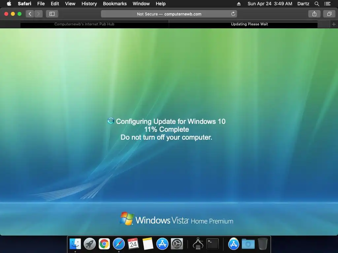Open Calendar from the Dock
338x253 pixels.
pyautogui.click(x=133, y=244)
